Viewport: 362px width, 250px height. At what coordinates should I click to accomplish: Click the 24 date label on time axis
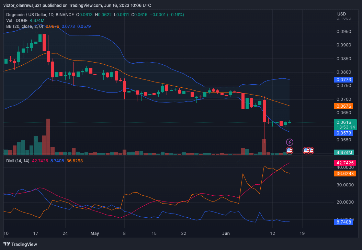click(65, 233)
